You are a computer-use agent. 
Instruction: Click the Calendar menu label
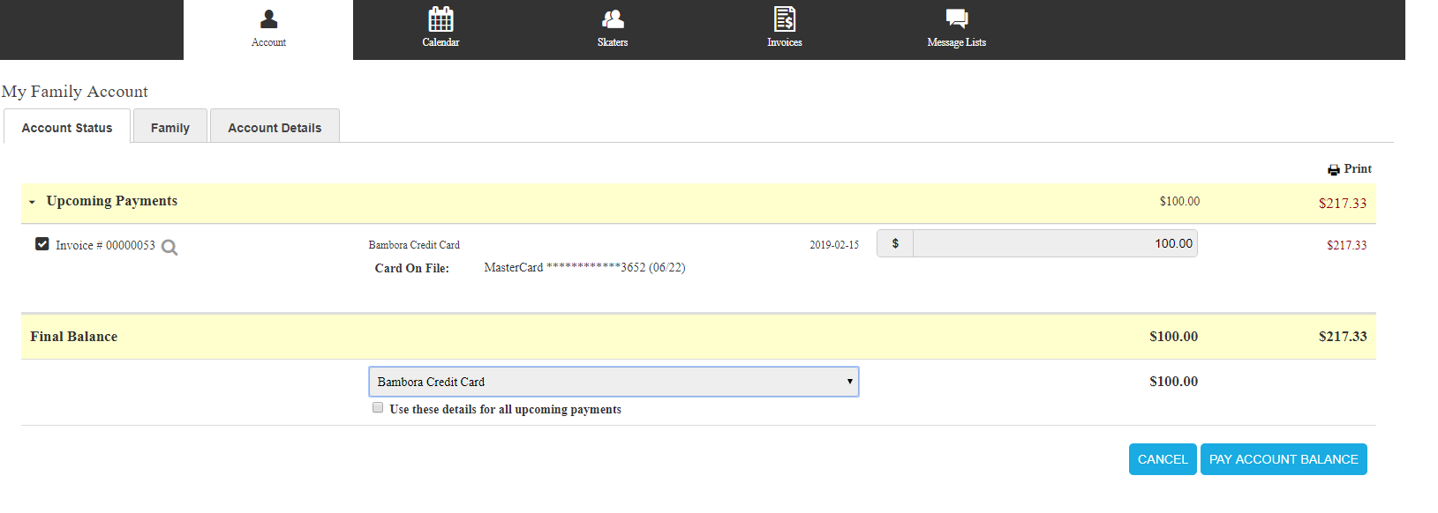440,42
